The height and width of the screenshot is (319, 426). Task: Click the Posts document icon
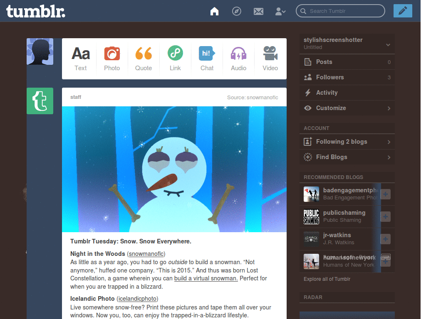click(x=307, y=62)
